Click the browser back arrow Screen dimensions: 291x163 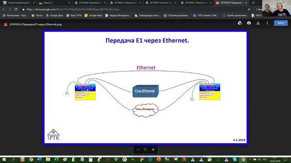pyautogui.click(x=4, y=9)
